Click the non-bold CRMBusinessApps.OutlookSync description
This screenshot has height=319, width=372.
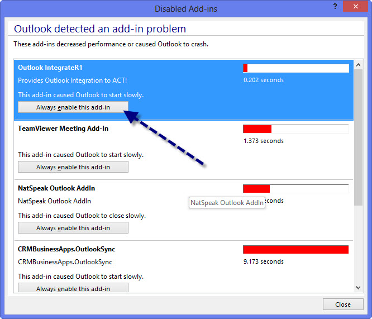point(65,262)
